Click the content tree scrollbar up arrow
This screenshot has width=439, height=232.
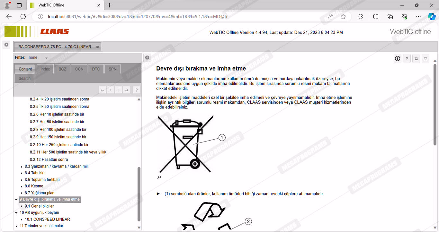[139, 99]
